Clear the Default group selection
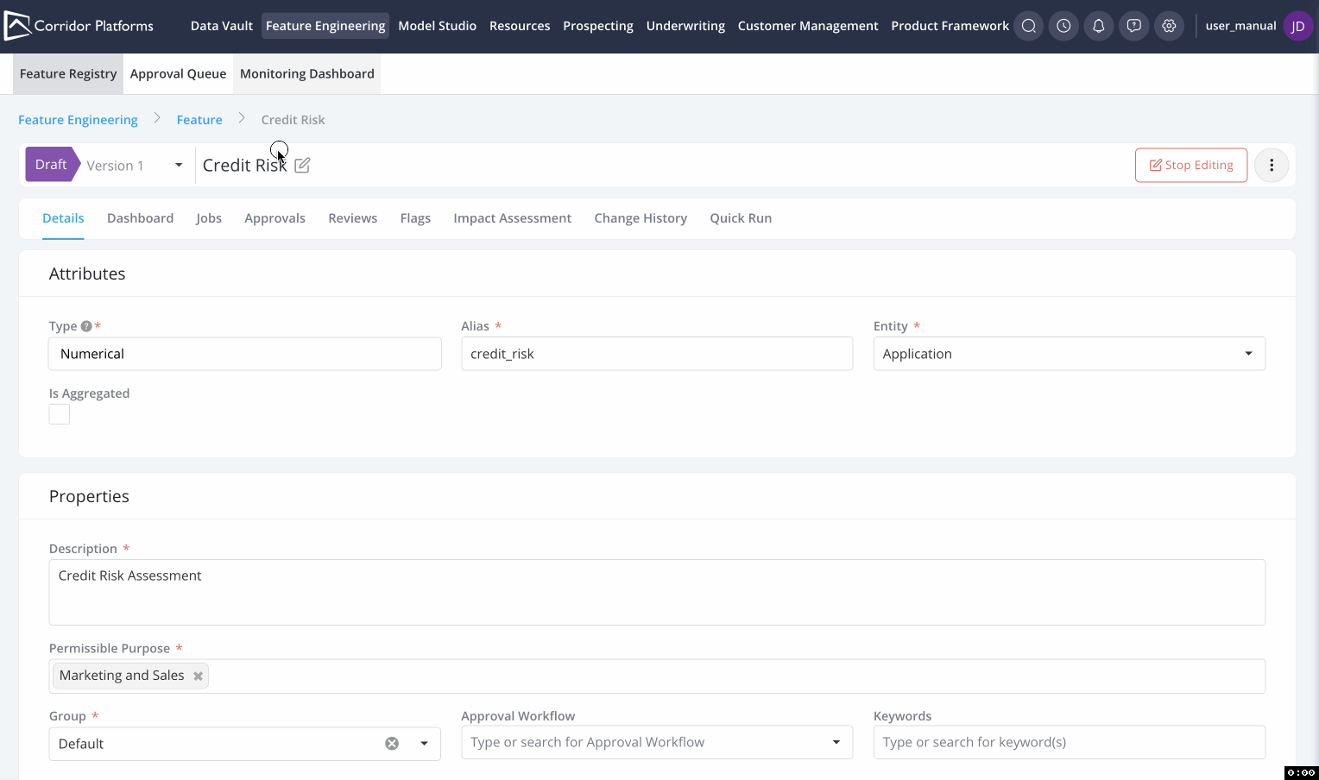This screenshot has height=780, width=1319. coord(392,744)
